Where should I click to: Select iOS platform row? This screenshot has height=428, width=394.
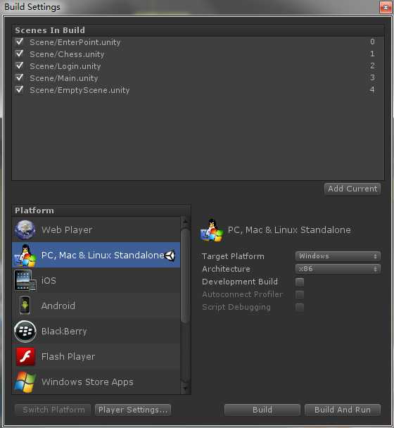[x=96, y=281]
